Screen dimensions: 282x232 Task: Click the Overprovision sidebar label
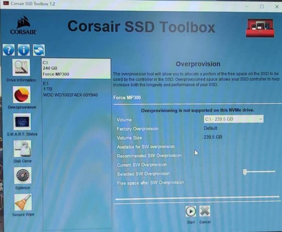click(22, 107)
